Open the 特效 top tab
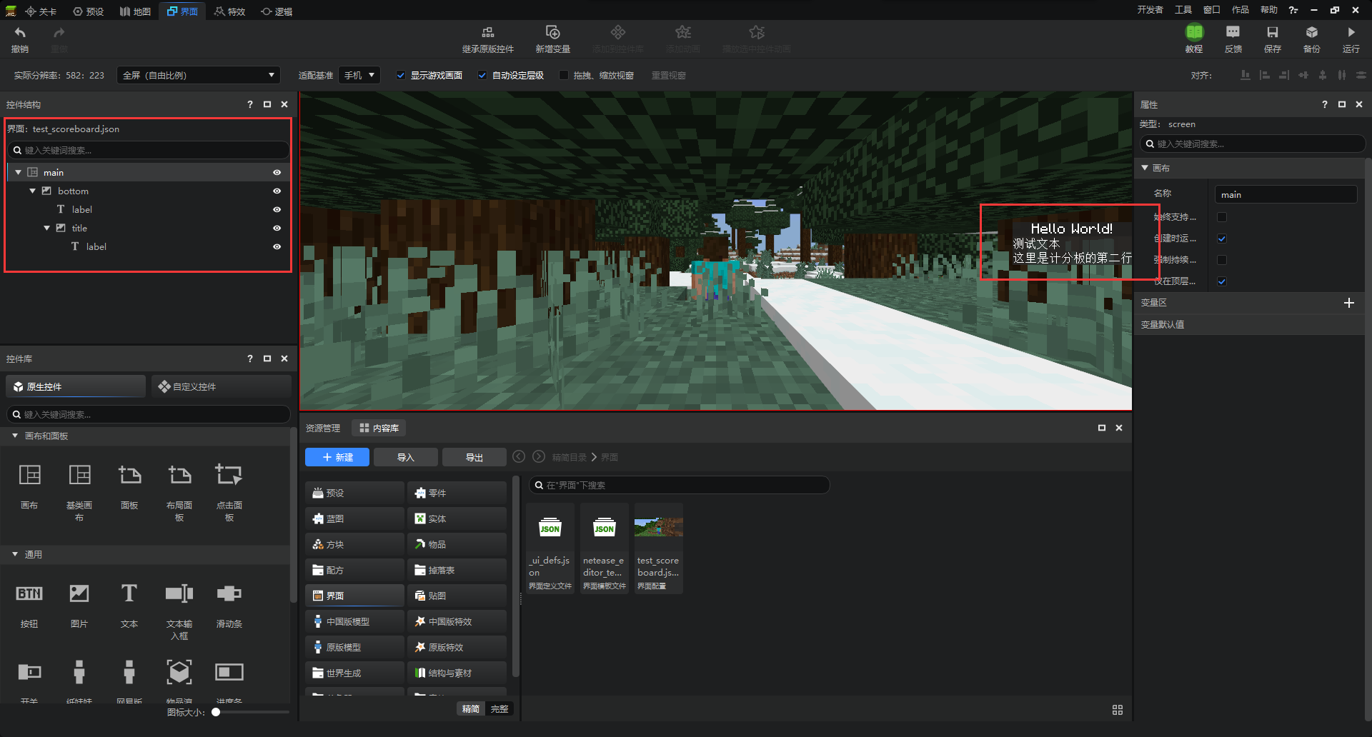 point(230,11)
